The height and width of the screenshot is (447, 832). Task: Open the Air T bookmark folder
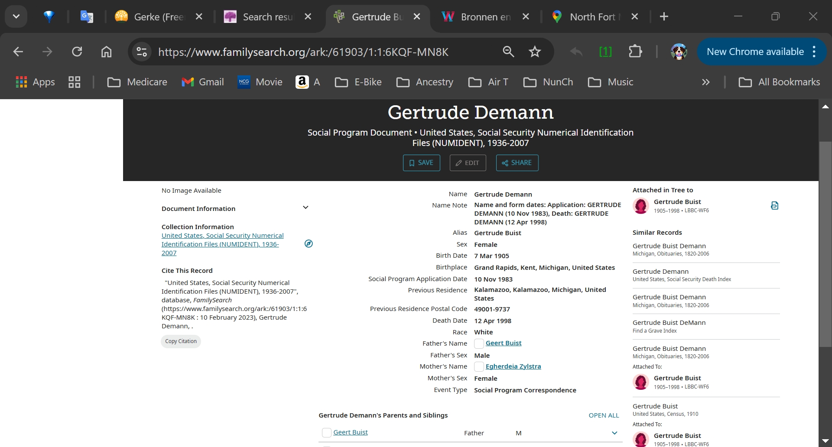click(x=488, y=82)
